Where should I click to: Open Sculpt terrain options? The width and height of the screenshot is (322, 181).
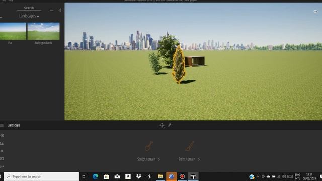click(148, 159)
